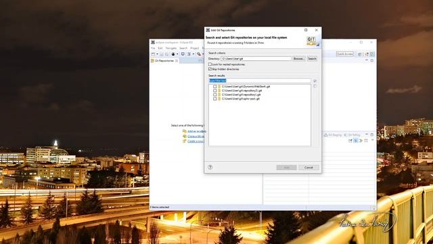This screenshot has height=244, width=433.
Task: Open the Edit menu in Eclipse
Action: point(160,48)
